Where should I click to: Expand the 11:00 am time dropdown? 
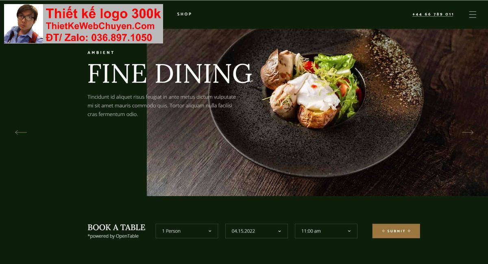(x=326, y=231)
